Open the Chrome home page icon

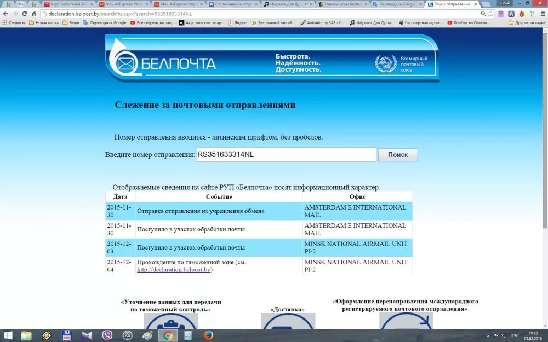click(x=33, y=15)
